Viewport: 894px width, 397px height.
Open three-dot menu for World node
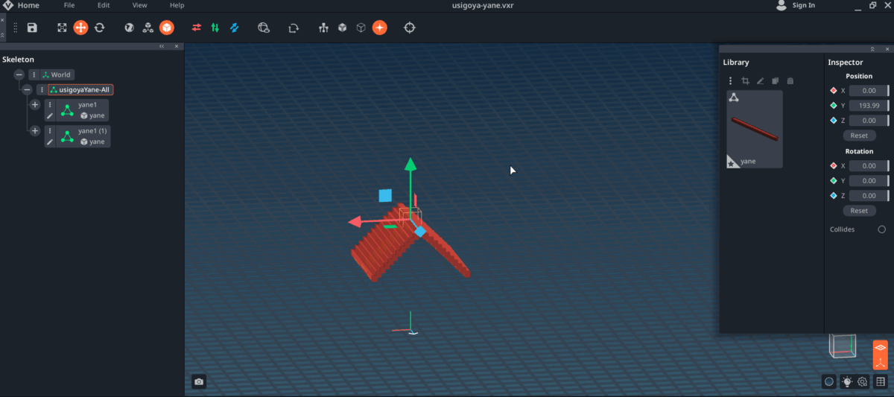pyautogui.click(x=34, y=74)
